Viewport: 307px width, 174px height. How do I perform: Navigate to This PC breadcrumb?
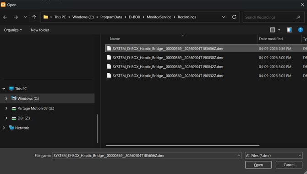click(60, 17)
